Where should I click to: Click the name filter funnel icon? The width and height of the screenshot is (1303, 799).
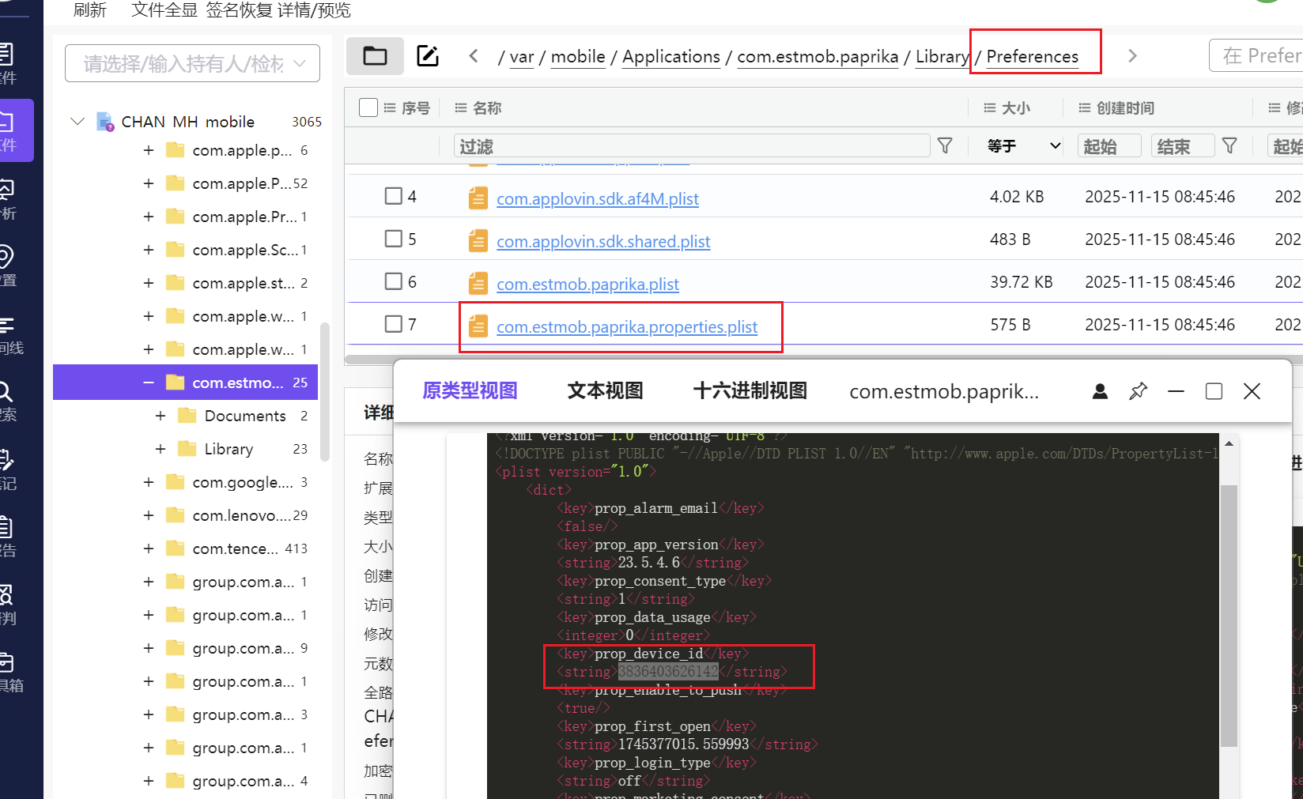click(945, 146)
